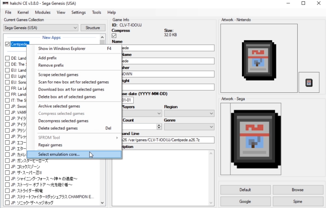Screen dimensions: 326x208
Task: Click the Structure button
Action: pyautogui.click(x=93, y=28)
